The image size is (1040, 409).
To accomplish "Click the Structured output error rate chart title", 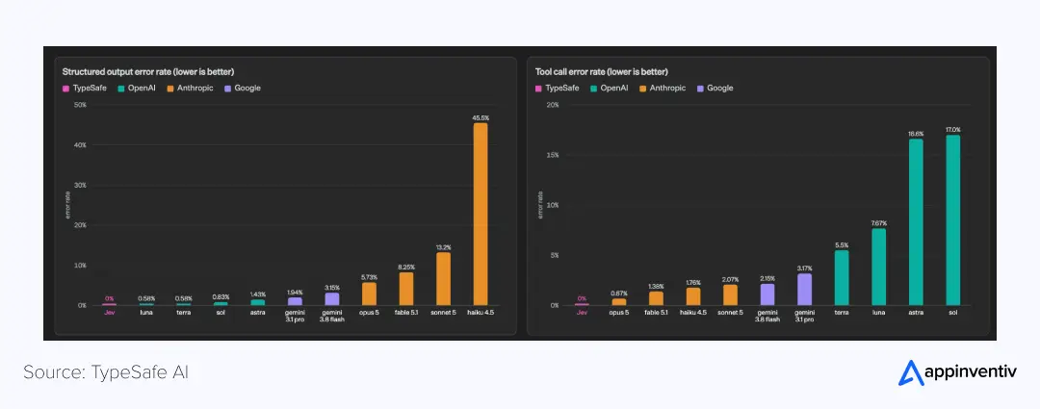I will coord(148,71).
